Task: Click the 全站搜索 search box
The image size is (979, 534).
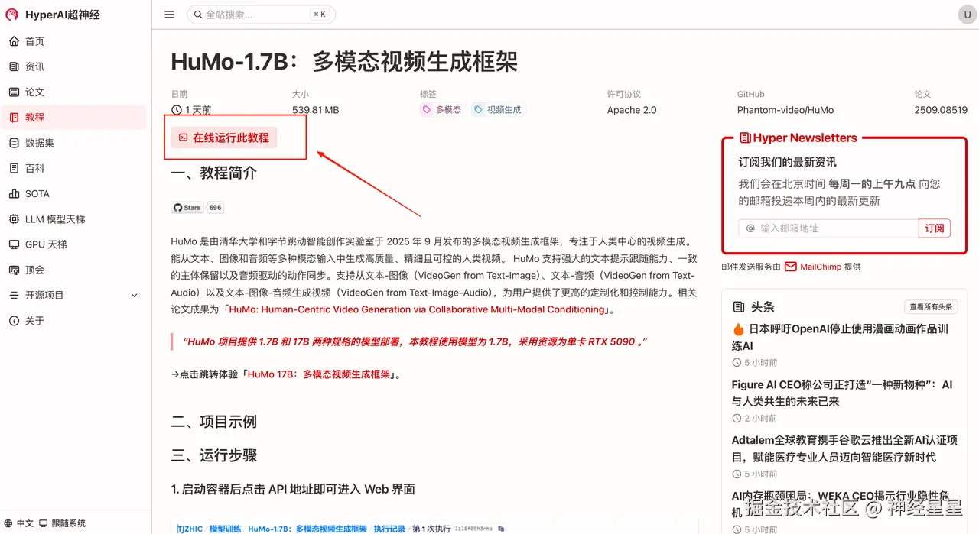Action: (261, 15)
